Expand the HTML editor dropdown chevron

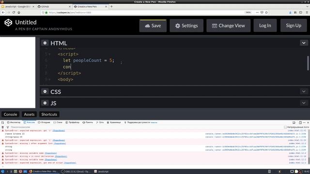point(304,43)
